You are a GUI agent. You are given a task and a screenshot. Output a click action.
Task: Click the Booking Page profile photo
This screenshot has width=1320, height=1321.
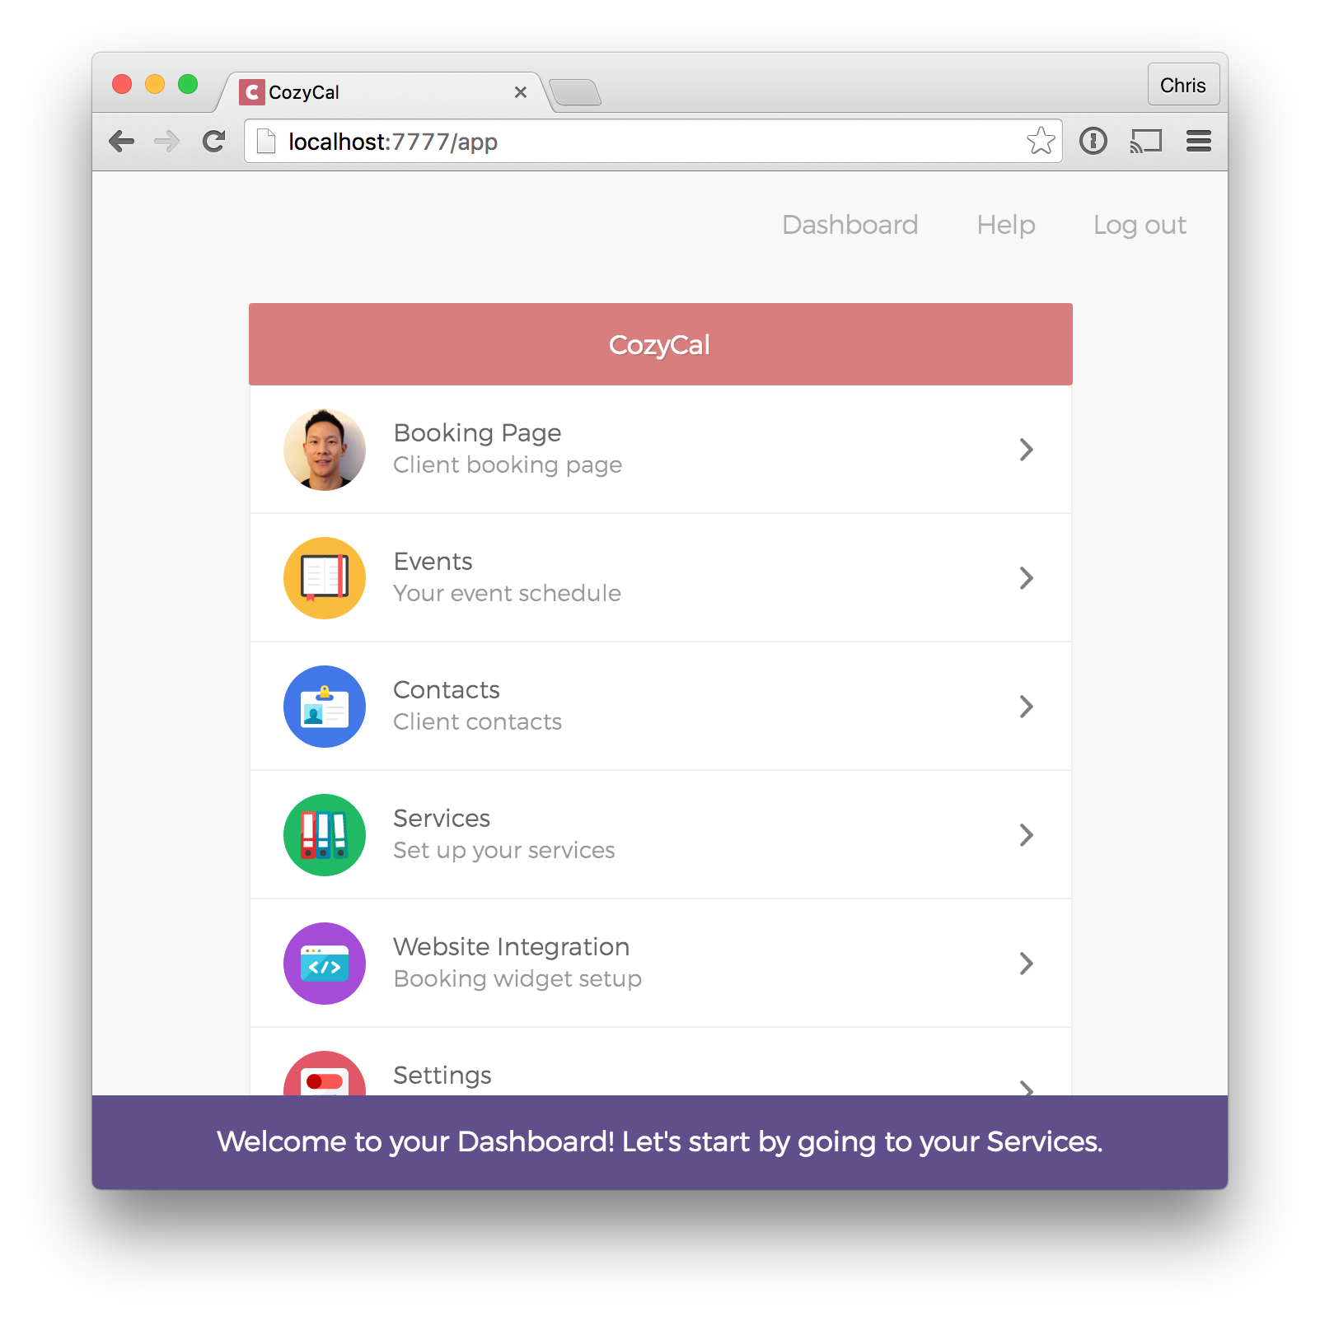pos(325,450)
